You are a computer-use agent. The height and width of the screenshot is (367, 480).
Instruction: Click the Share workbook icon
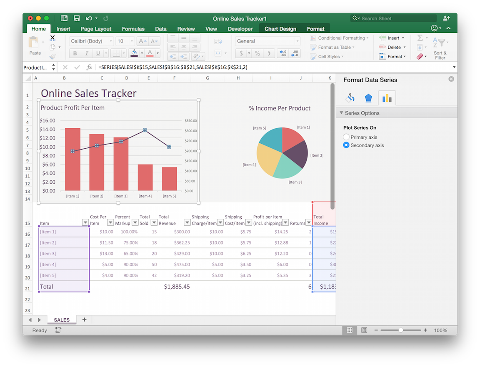(447, 18)
